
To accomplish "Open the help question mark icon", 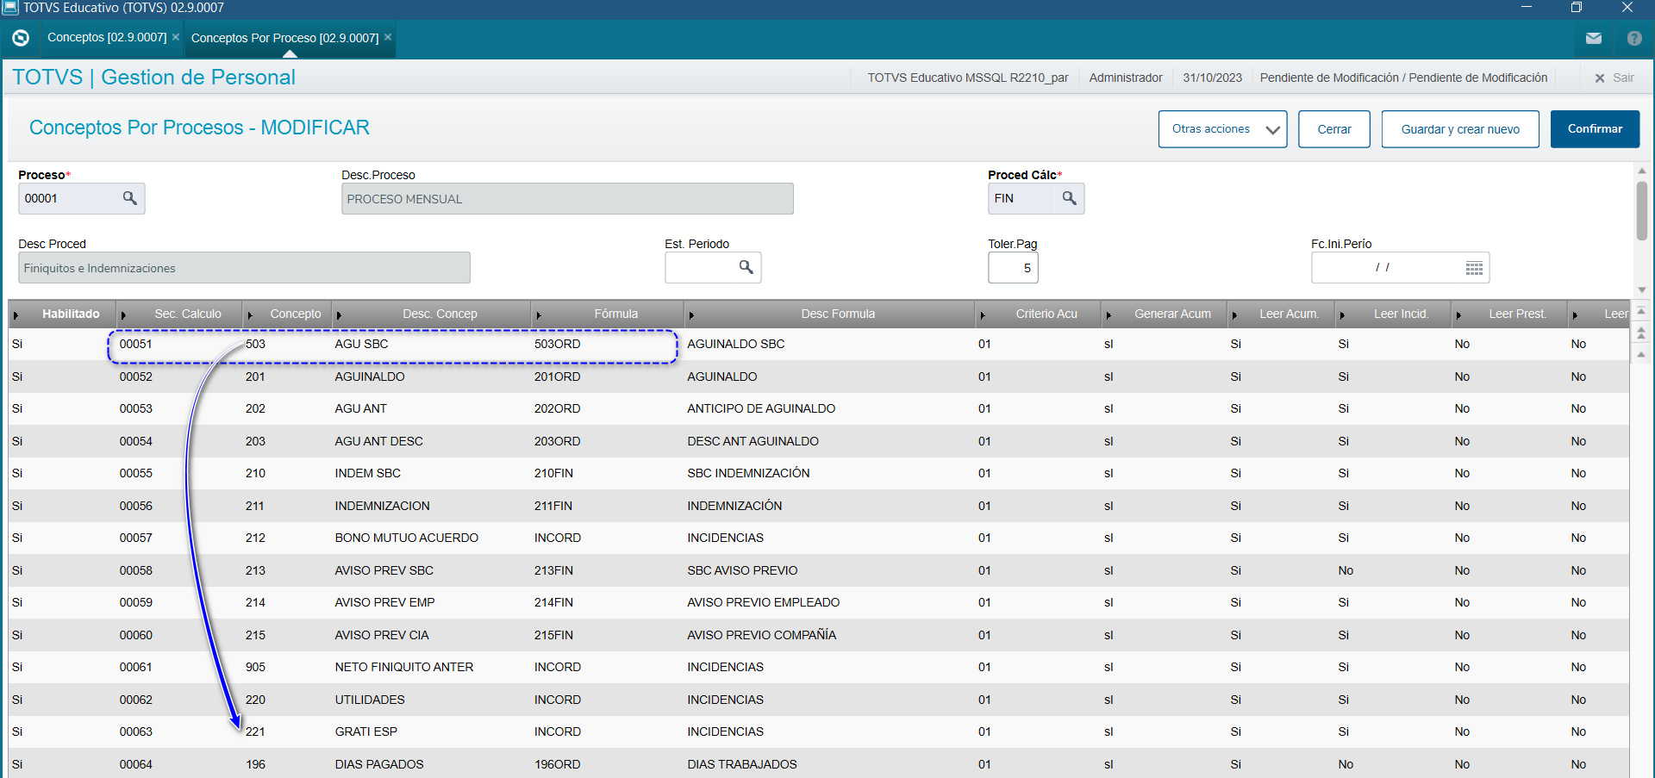I will point(1633,39).
